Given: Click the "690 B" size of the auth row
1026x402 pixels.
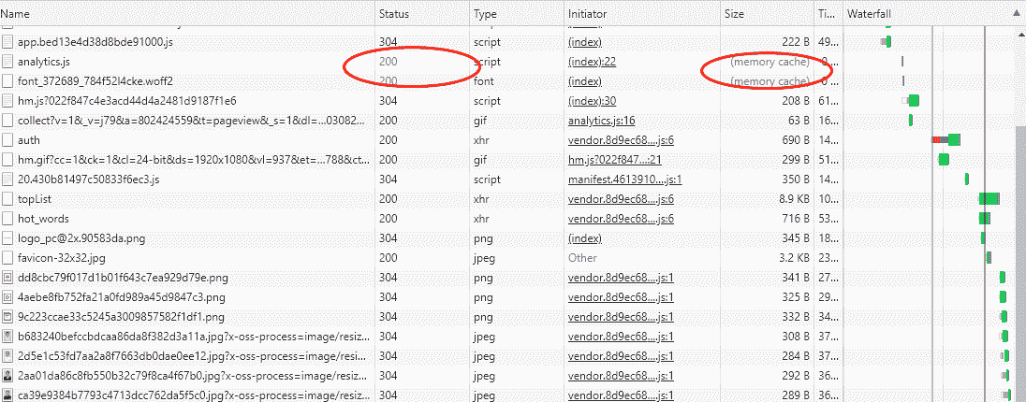Looking at the screenshot, I should click(796, 140).
